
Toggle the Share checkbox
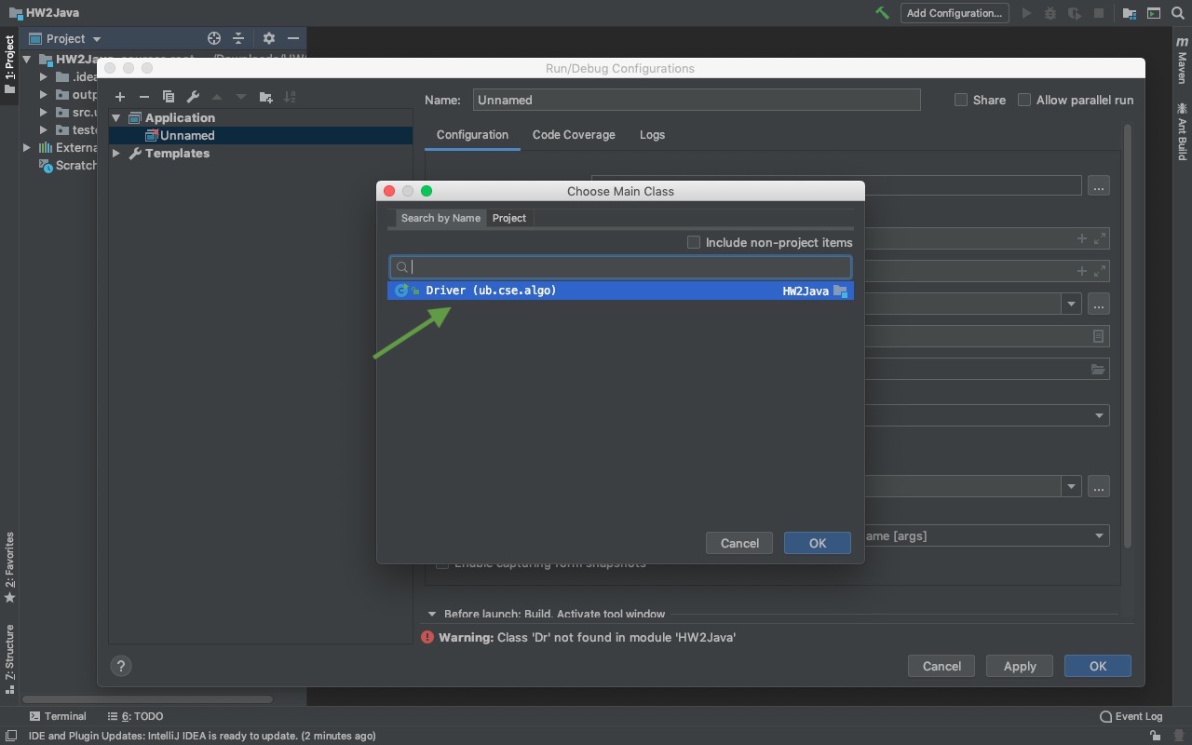pyautogui.click(x=961, y=100)
